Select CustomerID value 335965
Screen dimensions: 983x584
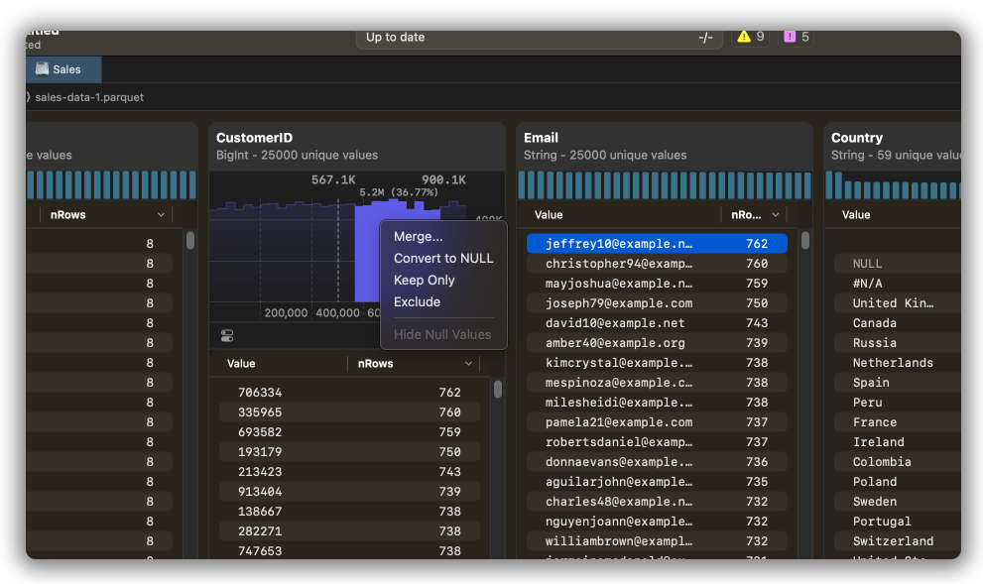pos(349,412)
